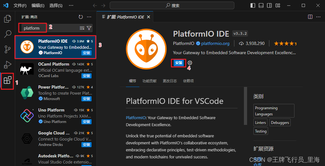Open Run and Debug view
The height and width of the screenshot is (166, 325).
tap(7, 65)
